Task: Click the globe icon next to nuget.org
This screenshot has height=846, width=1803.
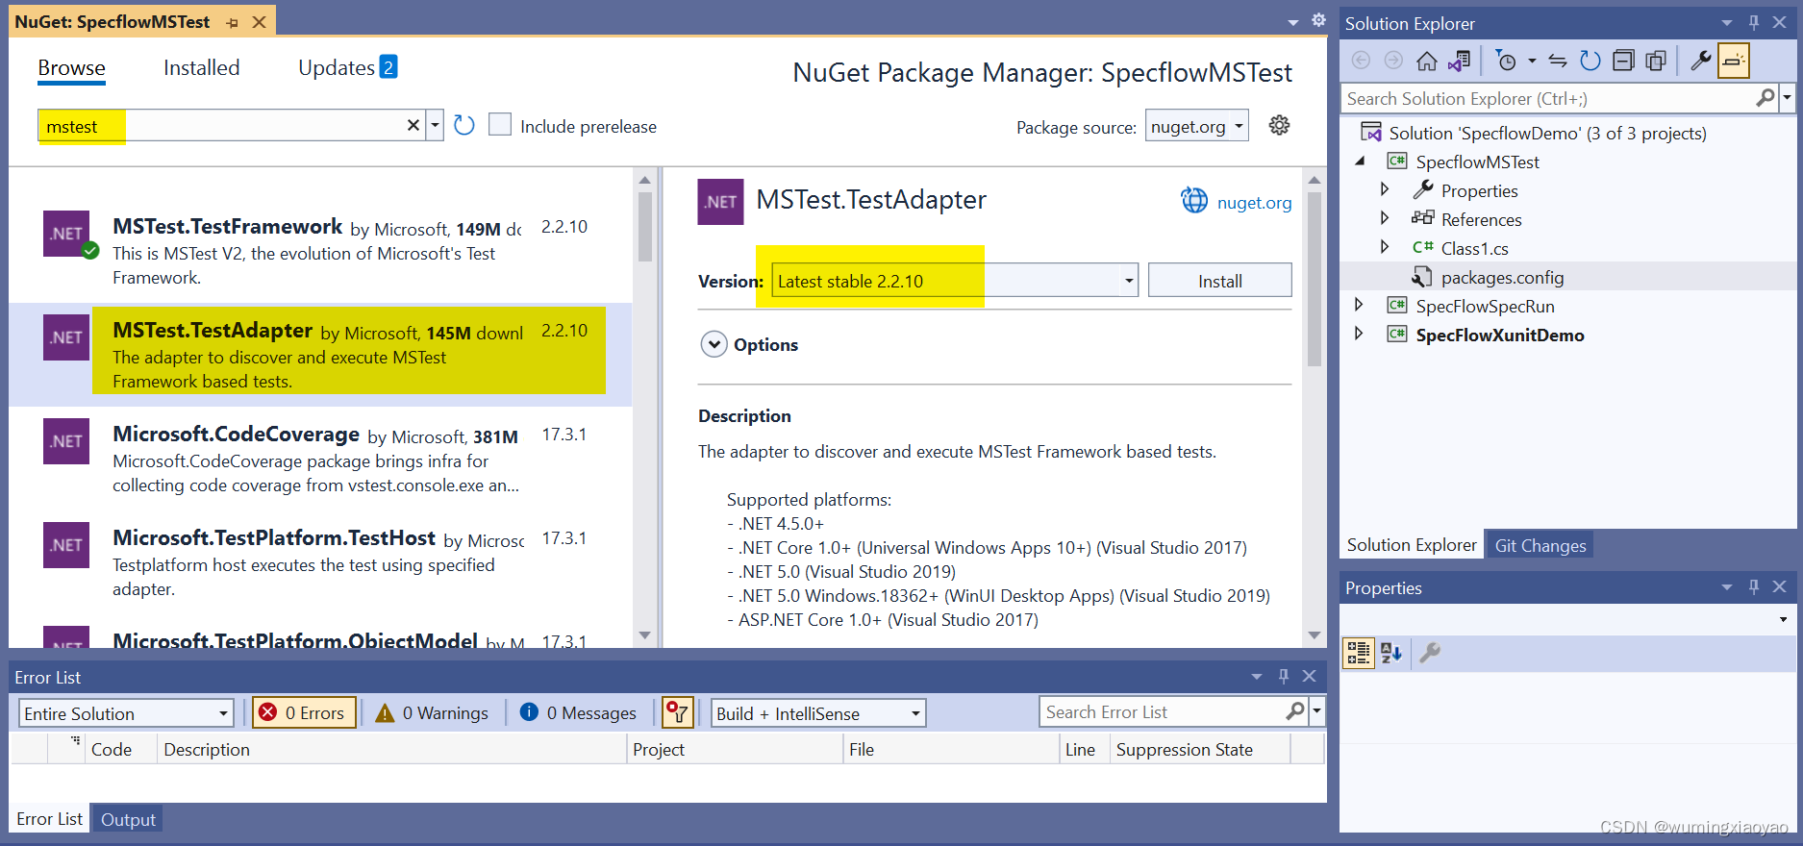Action: [x=1193, y=201]
